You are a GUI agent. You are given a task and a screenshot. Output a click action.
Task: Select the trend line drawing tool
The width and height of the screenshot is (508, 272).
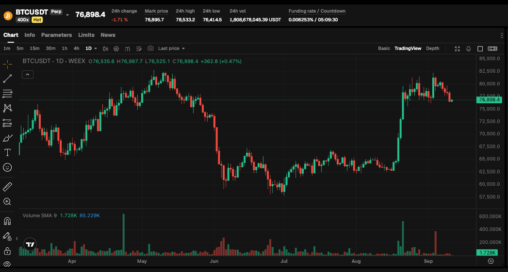[7, 79]
